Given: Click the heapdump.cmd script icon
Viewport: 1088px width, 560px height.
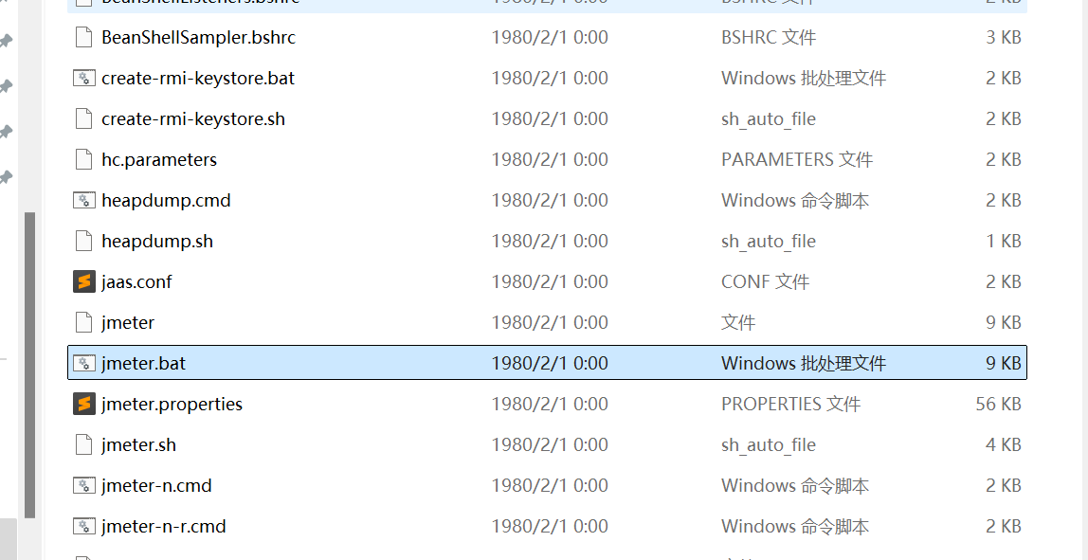Looking at the screenshot, I should tap(83, 201).
